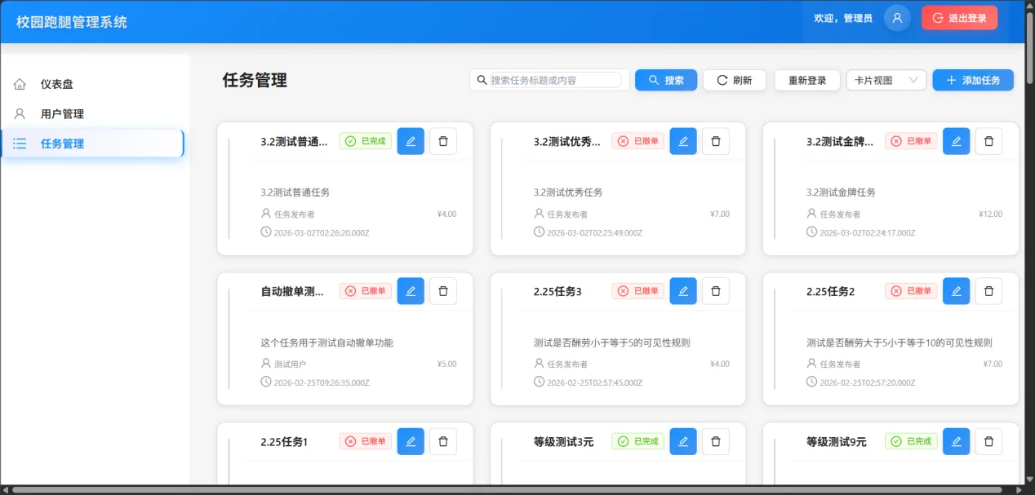Click 已完成 tag on 等级测试3元 card
Viewport: 1035px width, 495px height.
[x=638, y=441]
